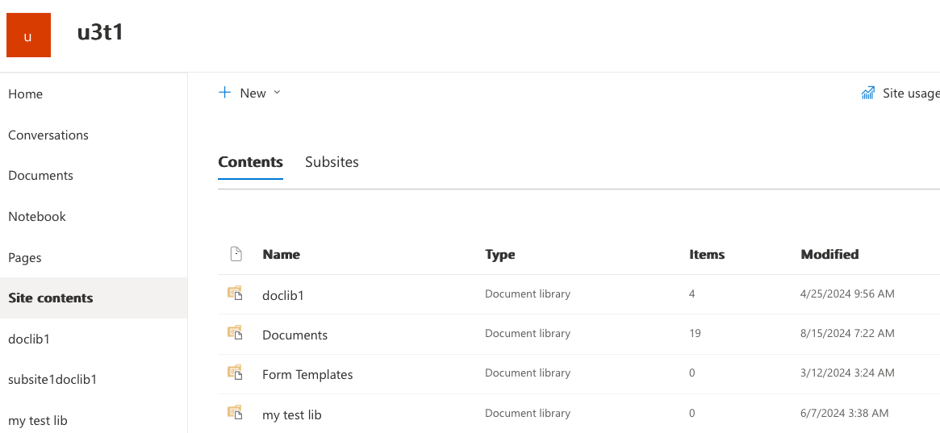The height and width of the screenshot is (433, 940).
Task: Open Home in the left navigation
Action: tap(26, 94)
